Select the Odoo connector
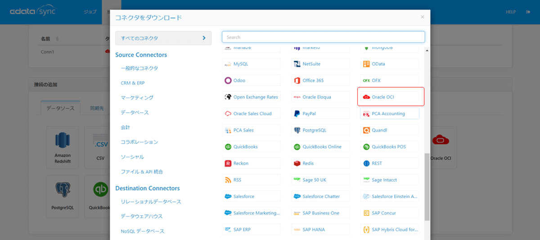 point(251,81)
